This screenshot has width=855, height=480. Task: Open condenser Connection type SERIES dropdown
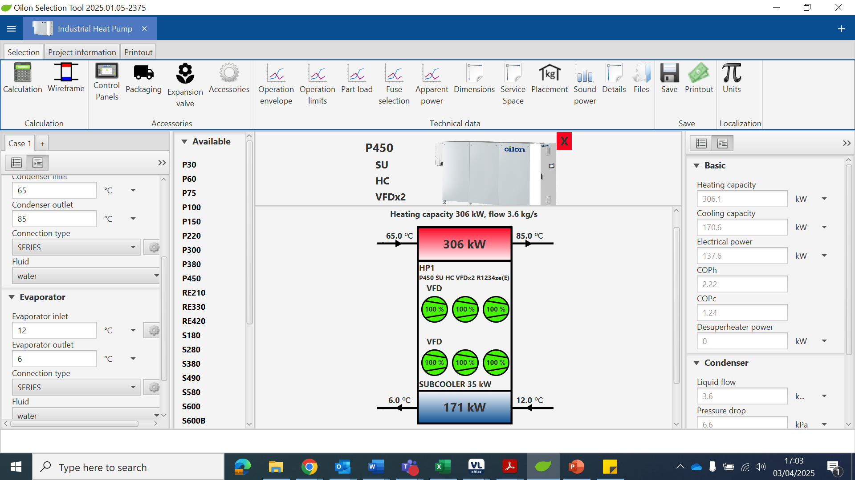point(76,247)
